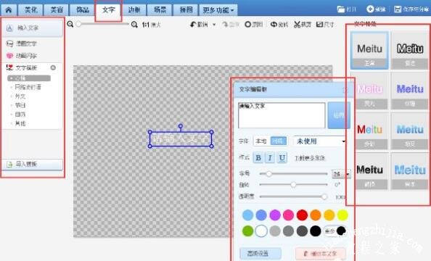431x261 pixels.
Task: Open the font size dropdown
Action: click(x=341, y=174)
